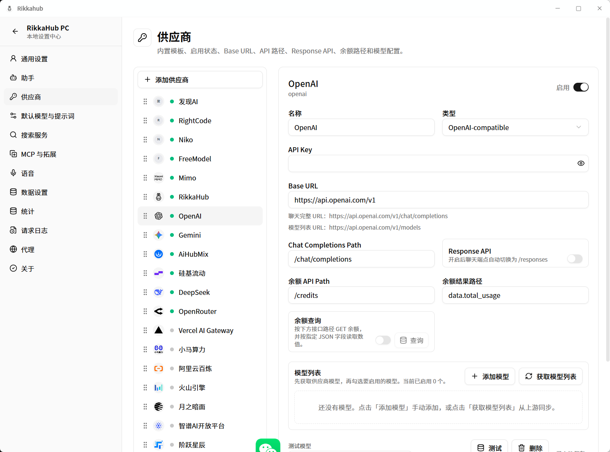Turn on the 余额查询 switch
The height and width of the screenshot is (452, 610).
coord(383,340)
